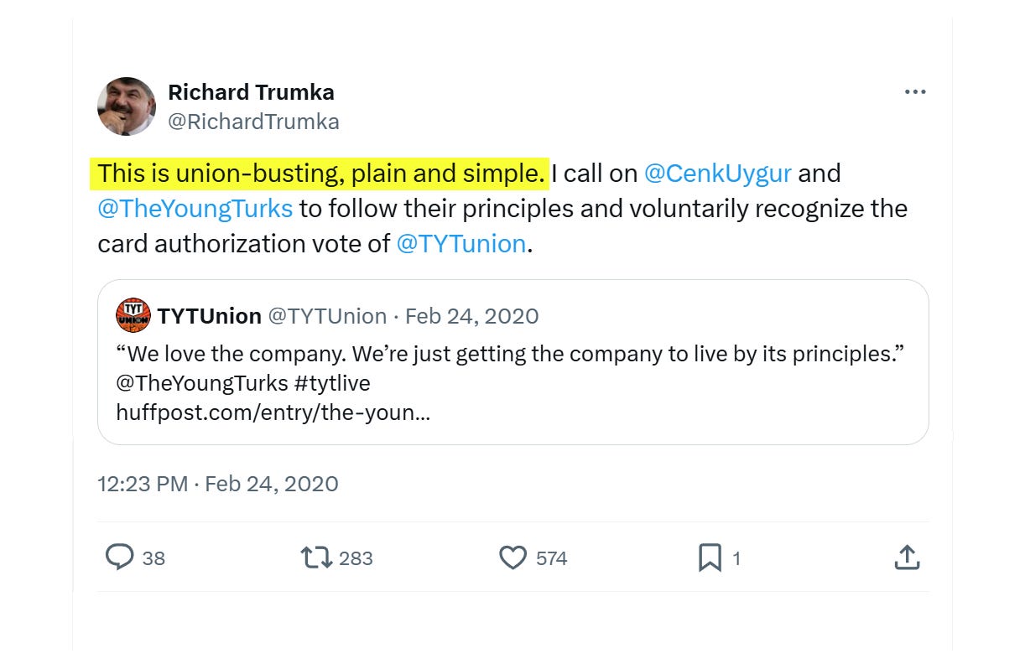Bookmark this tweet
Image resolution: width=1025 pixels, height=669 pixels.
[x=710, y=557]
